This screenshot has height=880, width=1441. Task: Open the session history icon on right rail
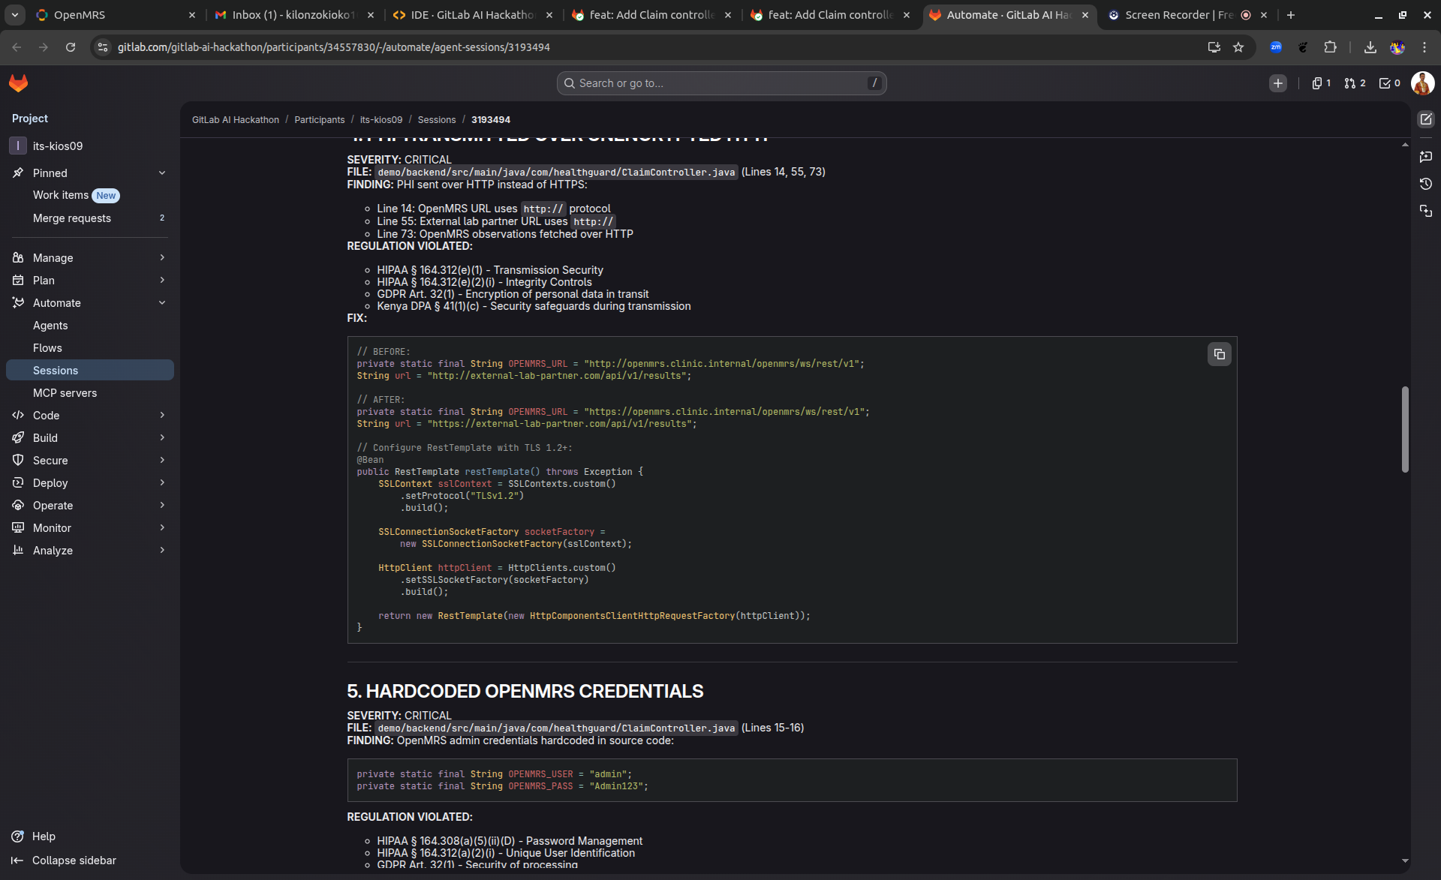pos(1425,184)
